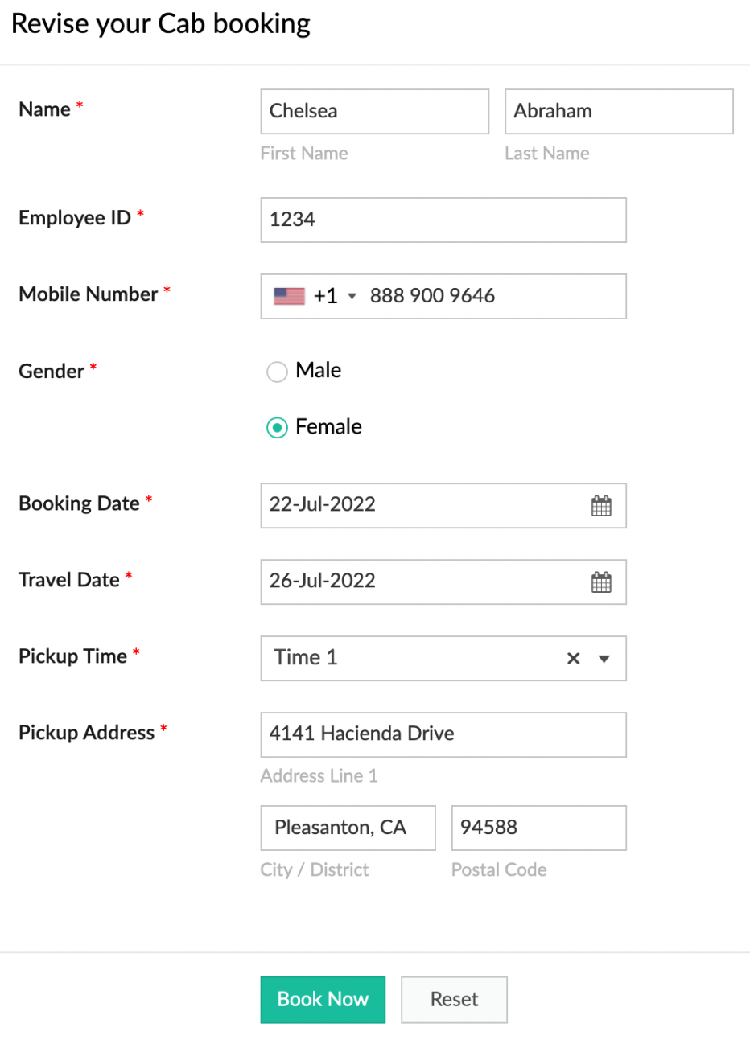
Task: Click the Postal Code field 94588
Action: 538,828
